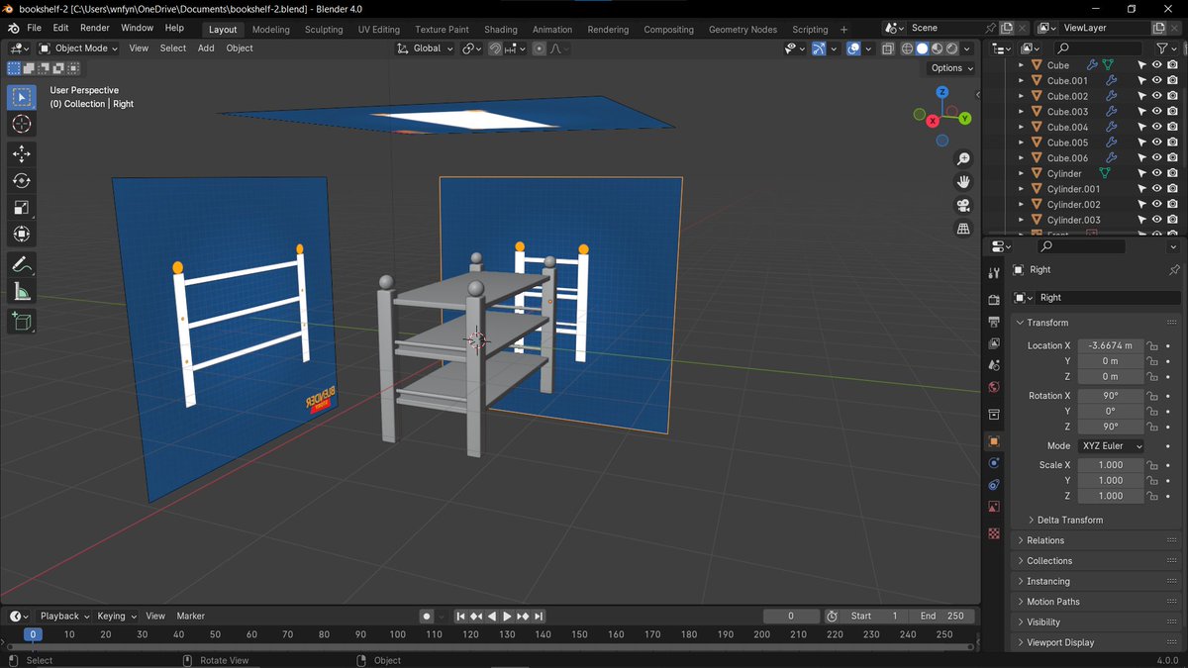Open the Object Mode dropdown
The width and height of the screenshot is (1188, 668).
coord(77,48)
